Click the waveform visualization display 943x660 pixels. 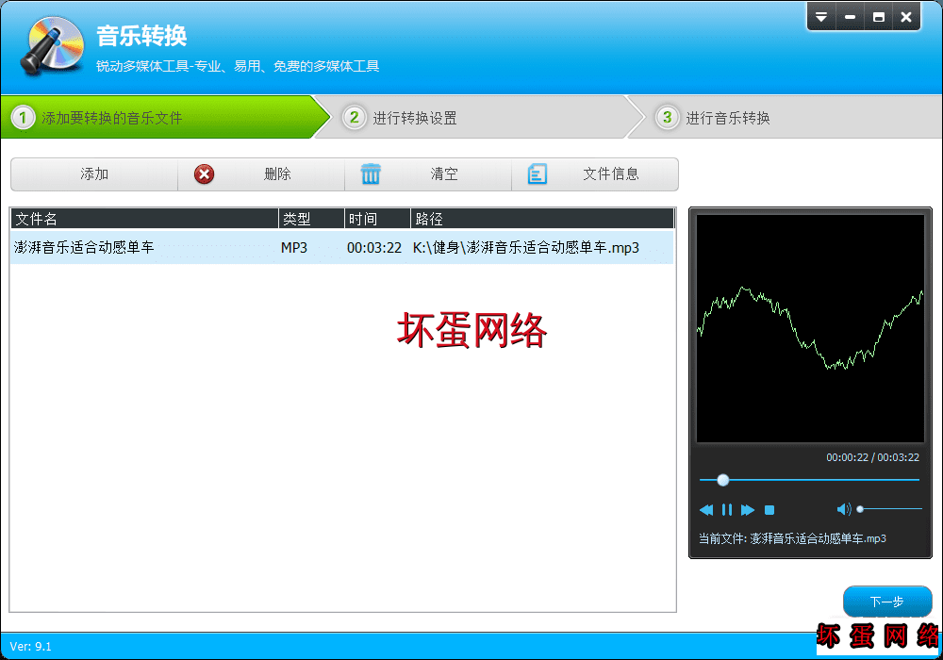click(810, 328)
